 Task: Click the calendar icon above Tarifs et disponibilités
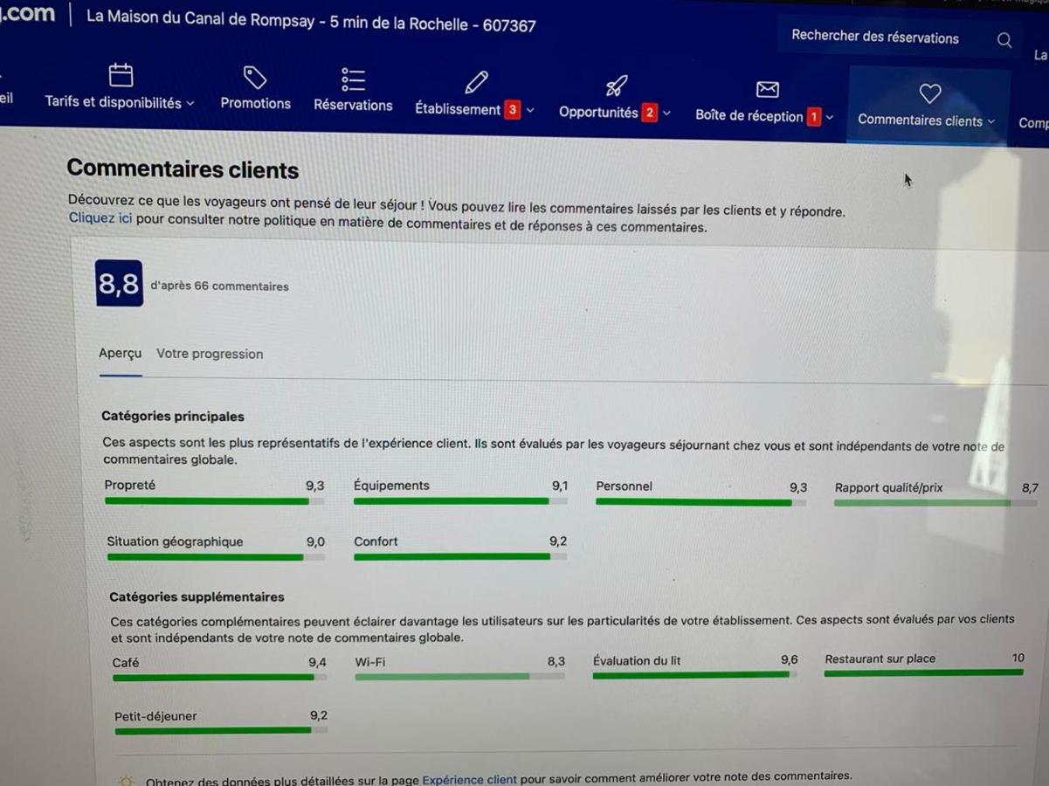point(121,76)
